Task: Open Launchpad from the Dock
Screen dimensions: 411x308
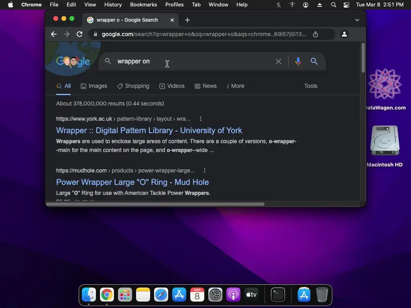Action: (x=125, y=295)
